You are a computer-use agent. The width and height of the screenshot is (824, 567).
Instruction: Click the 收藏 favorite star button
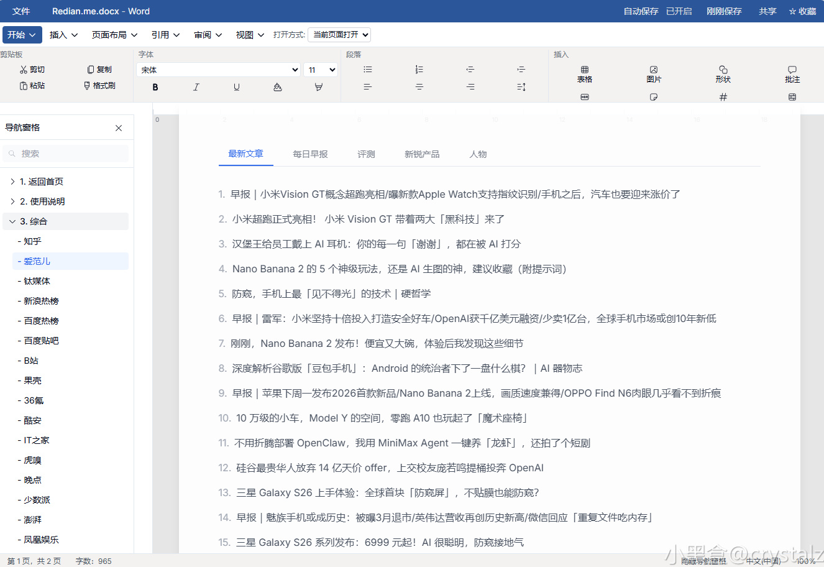[x=802, y=11]
